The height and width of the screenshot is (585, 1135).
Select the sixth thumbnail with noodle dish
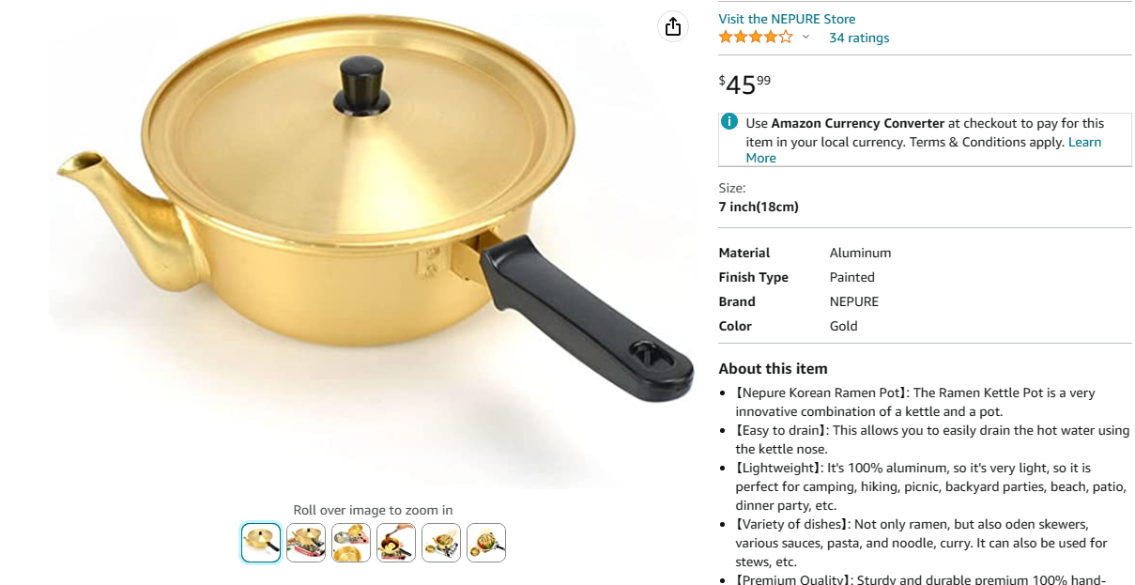click(486, 543)
